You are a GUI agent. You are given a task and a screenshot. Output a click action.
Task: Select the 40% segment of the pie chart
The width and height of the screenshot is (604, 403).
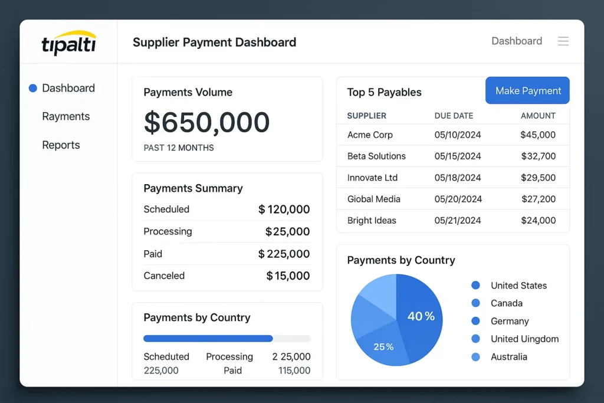pos(421,316)
